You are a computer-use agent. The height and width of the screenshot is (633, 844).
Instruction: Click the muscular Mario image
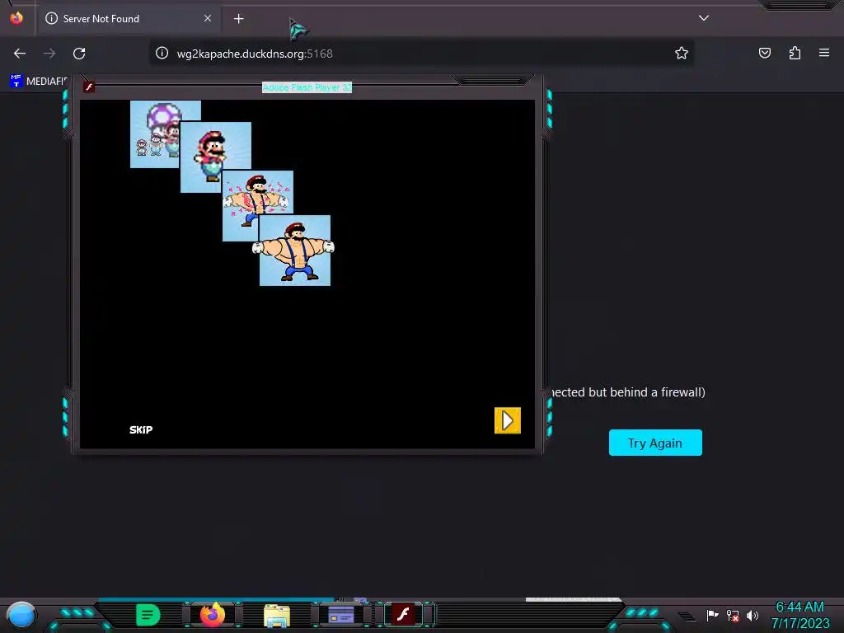click(294, 251)
